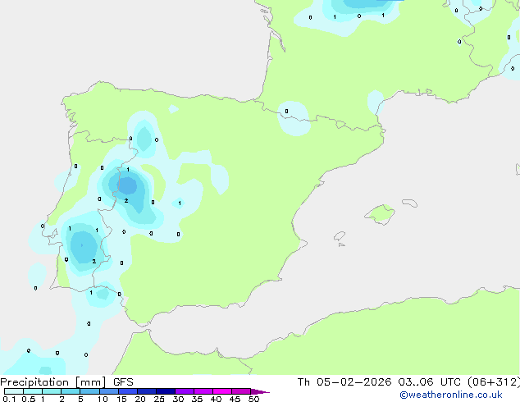
Task: Click the Mallorca island on the map
Action: pyautogui.click(x=380, y=214)
